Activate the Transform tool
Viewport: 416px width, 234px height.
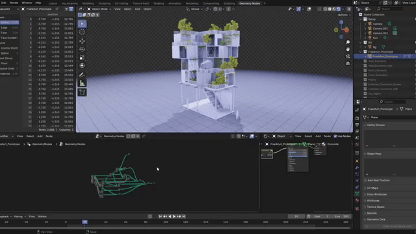coord(82,66)
